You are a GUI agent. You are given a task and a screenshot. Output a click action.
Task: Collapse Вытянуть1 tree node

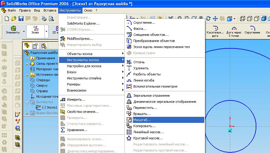point(27,103)
